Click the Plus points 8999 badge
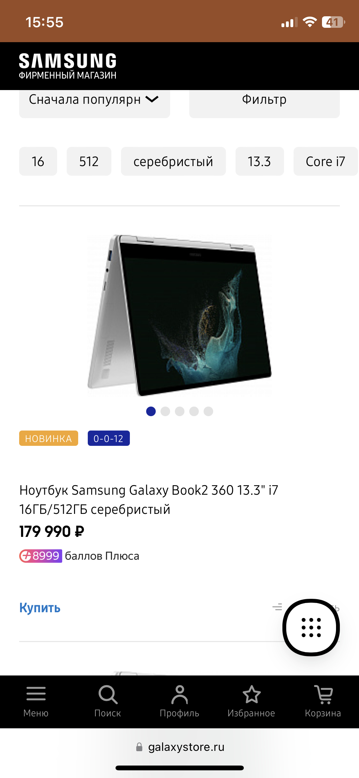The image size is (359, 778). coord(41,556)
